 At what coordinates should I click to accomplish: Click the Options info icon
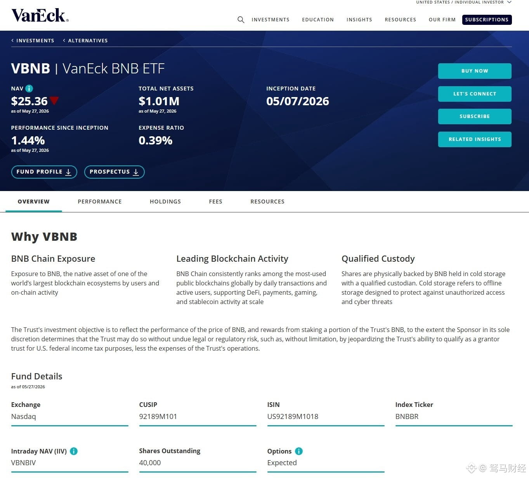click(299, 451)
